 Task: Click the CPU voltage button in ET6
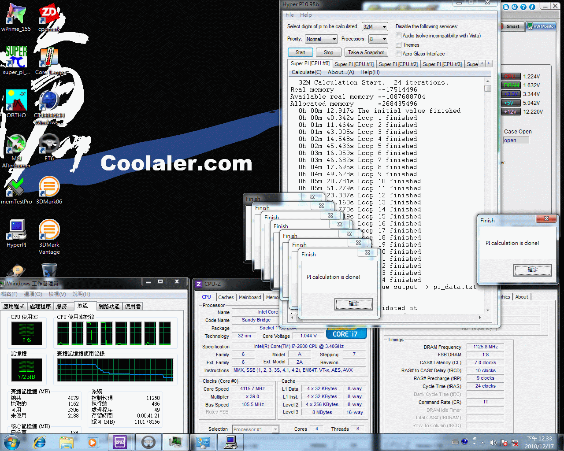511,77
